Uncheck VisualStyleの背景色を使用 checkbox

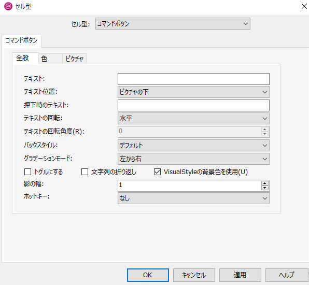(157, 172)
